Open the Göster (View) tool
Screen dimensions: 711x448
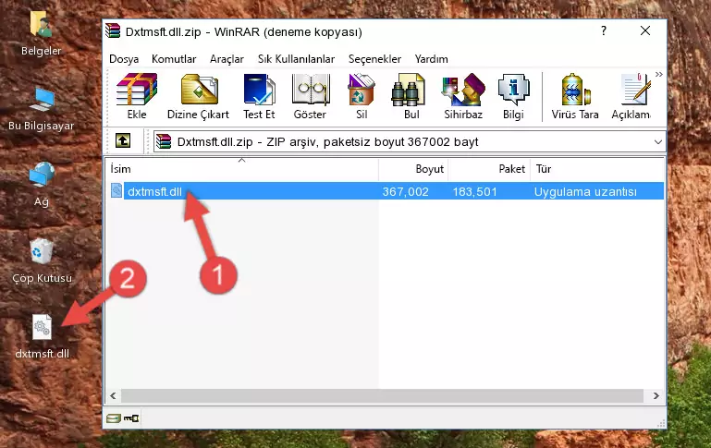click(310, 90)
